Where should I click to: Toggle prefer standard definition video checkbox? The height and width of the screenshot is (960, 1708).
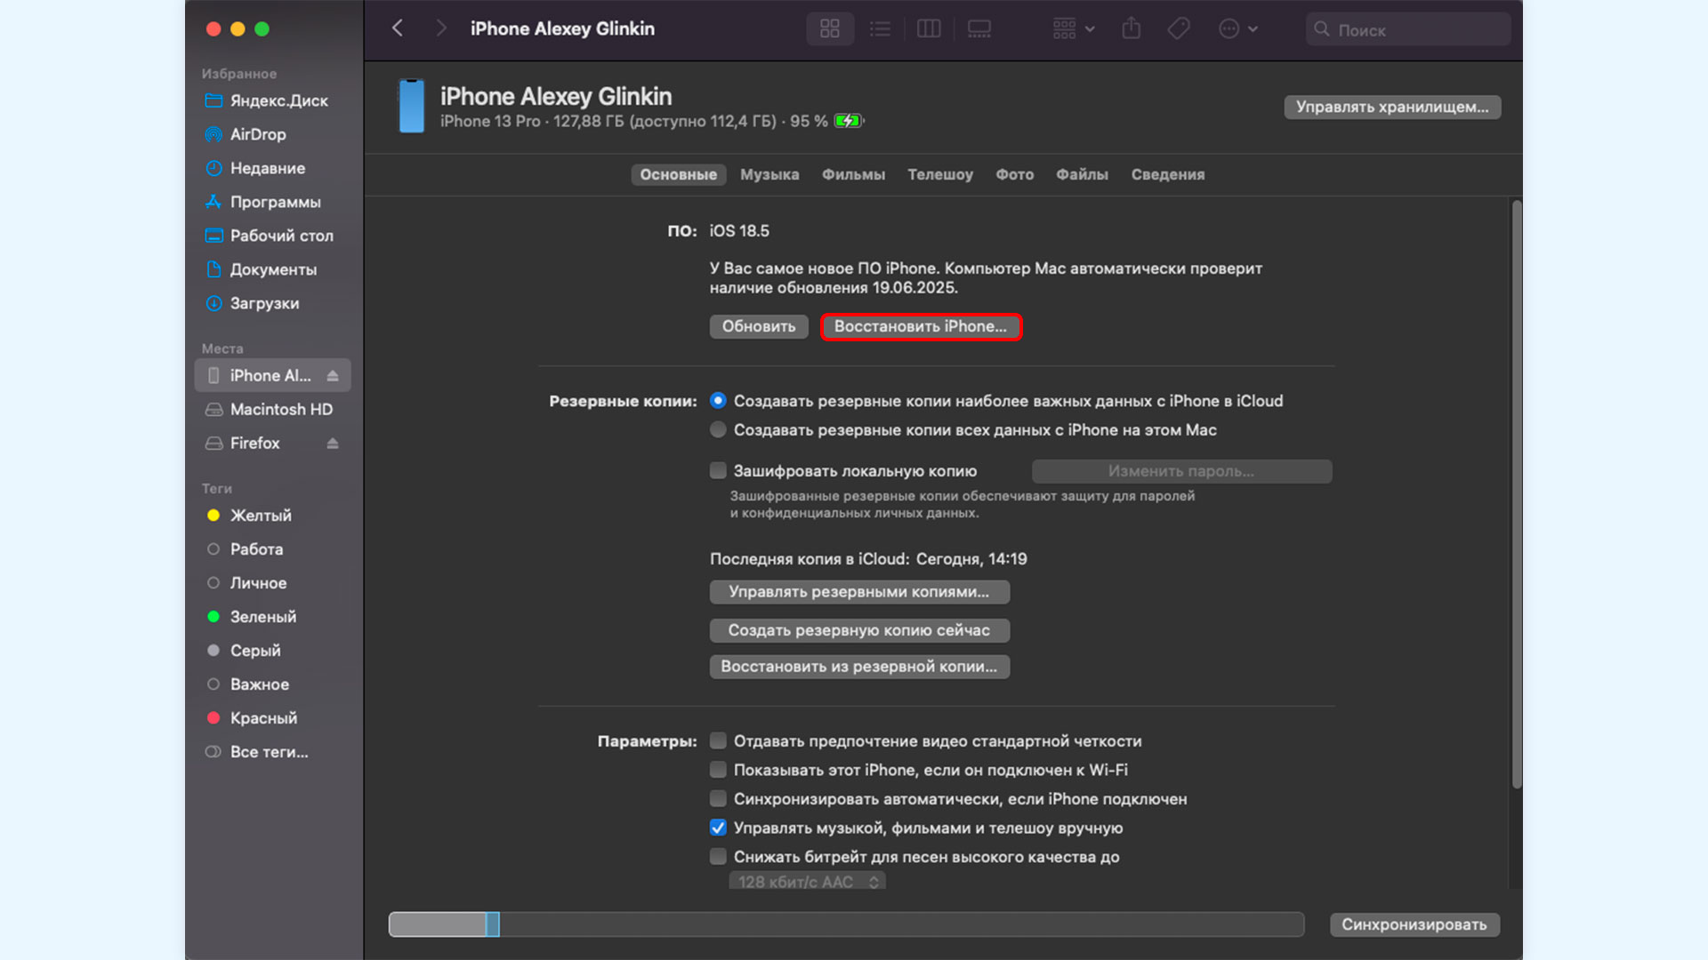718,741
